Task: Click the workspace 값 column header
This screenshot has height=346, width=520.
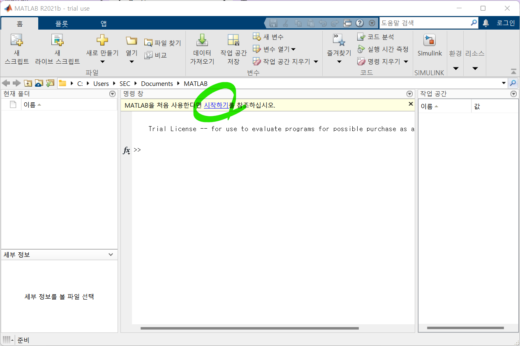Action: (x=495, y=106)
